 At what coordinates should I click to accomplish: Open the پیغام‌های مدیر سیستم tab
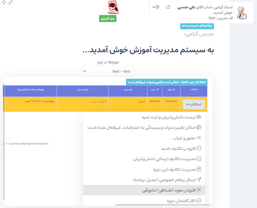197,26
